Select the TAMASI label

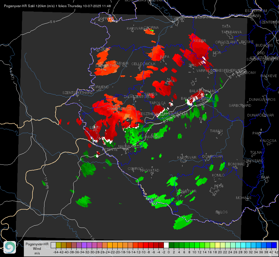point(216,131)
